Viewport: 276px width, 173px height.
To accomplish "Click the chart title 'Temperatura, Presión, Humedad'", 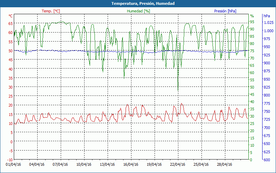I will [x=143, y=3].
